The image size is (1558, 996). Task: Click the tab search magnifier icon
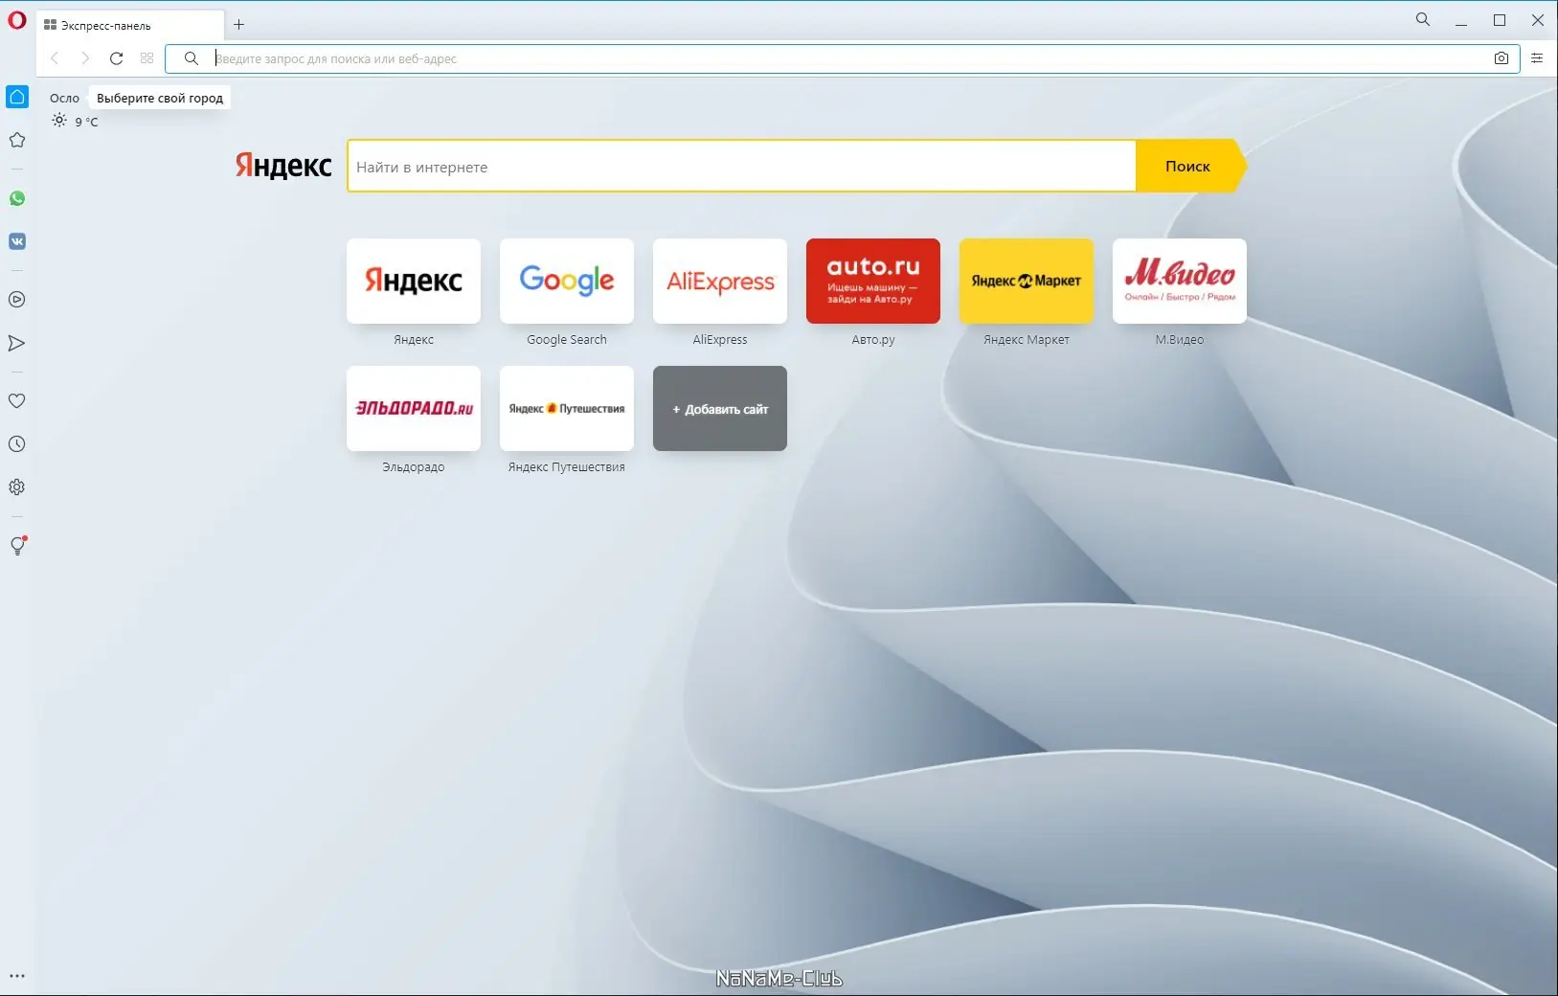[x=1423, y=19]
